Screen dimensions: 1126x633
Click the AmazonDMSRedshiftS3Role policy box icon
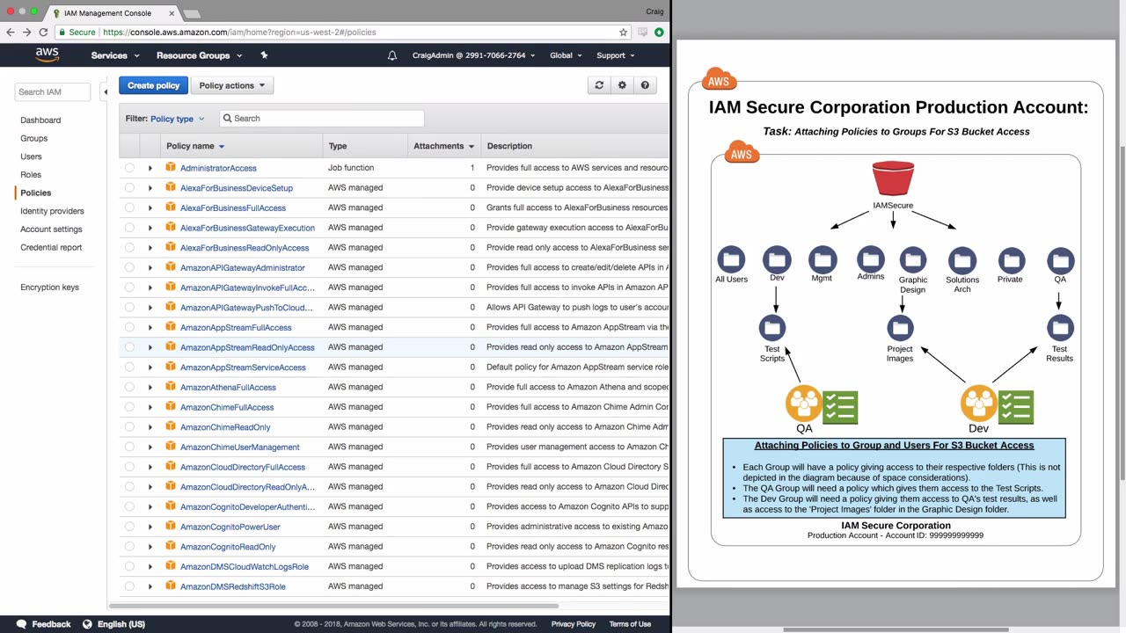[x=171, y=586]
